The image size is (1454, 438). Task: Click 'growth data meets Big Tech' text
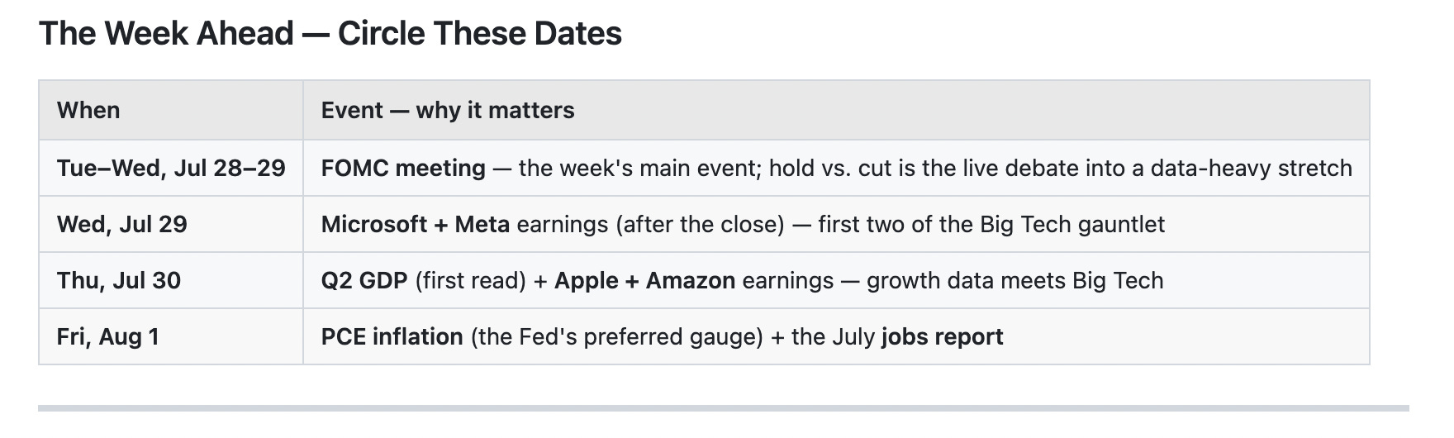1014,280
